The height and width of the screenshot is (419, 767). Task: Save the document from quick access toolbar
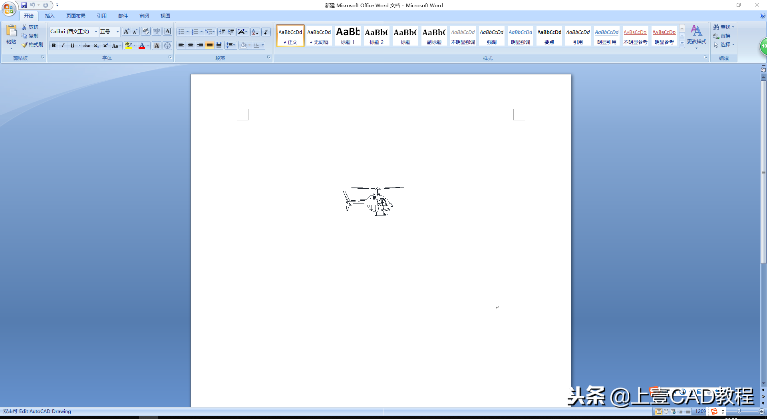click(x=24, y=5)
